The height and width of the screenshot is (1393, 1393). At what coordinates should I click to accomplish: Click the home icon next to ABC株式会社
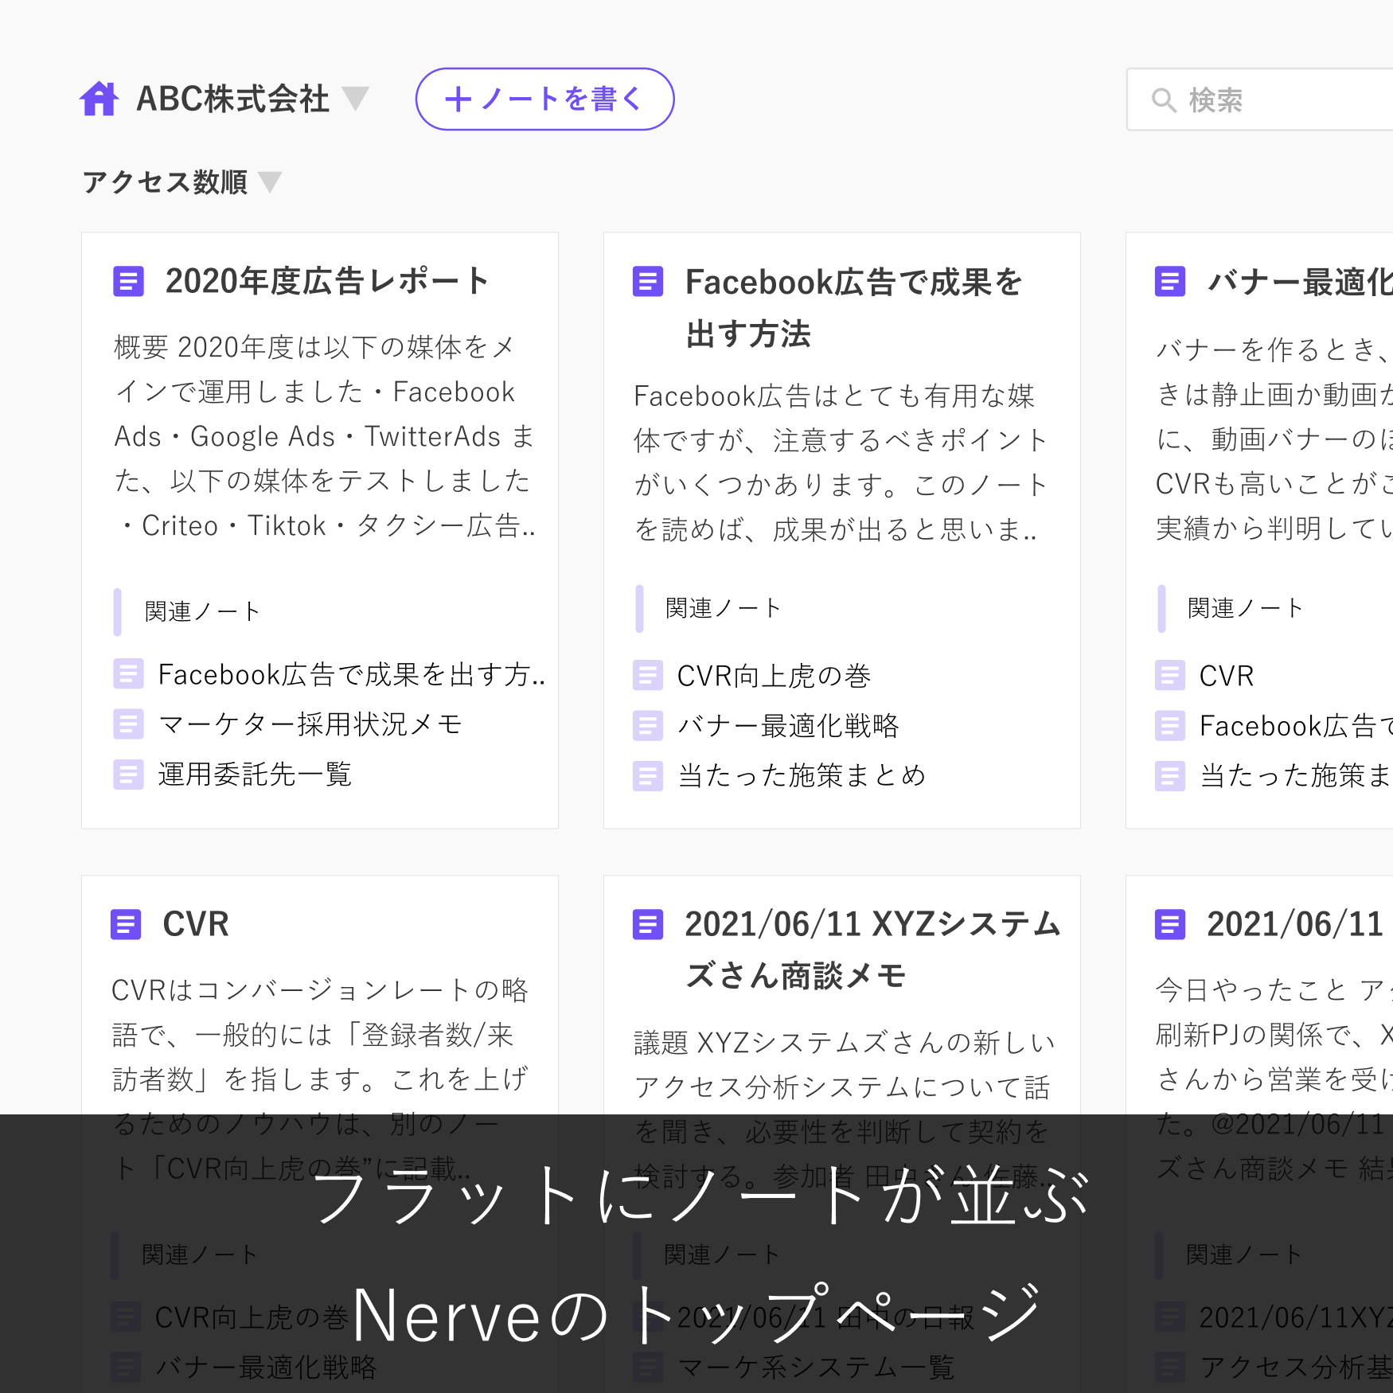[x=98, y=99]
